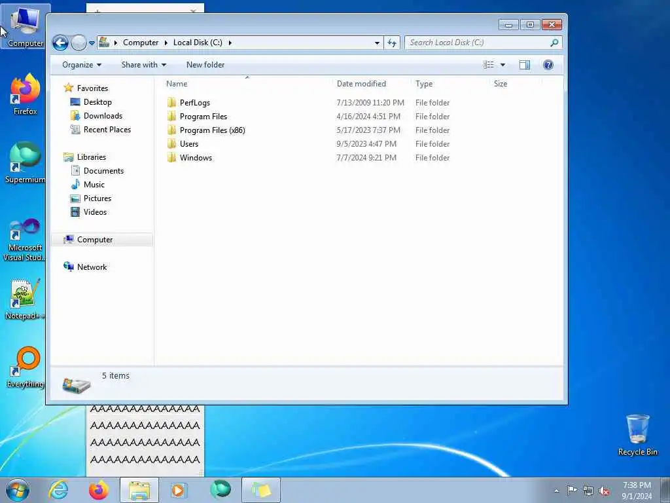Expand the arrow before Computer breadcrumb
This screenshot has height=503, width=670.
(115, 43)
